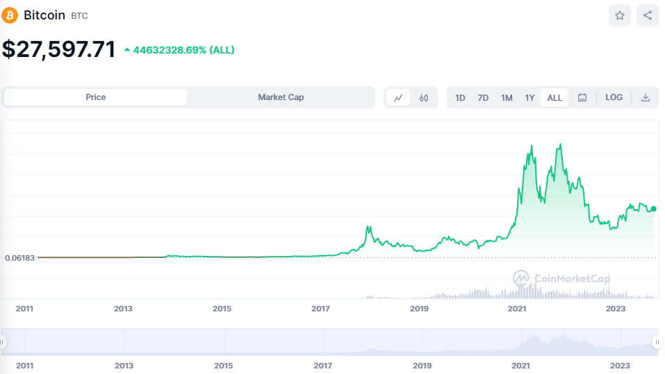Click the $27,597.71 price value

coord(58,49)
